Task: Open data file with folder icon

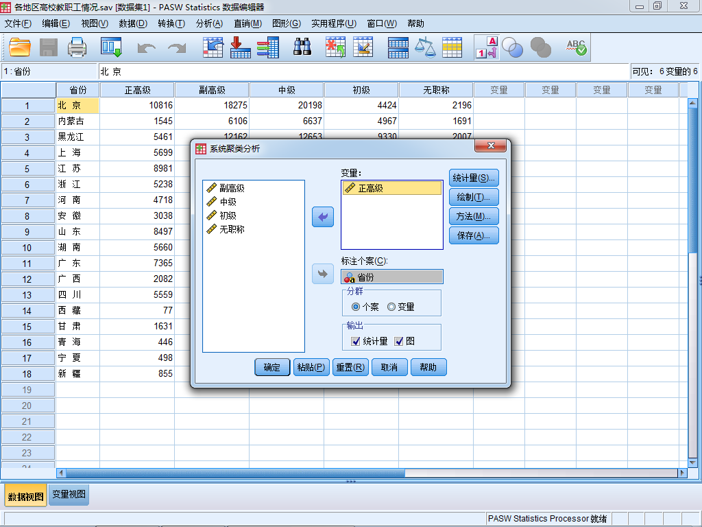Action: pos(20,47)
